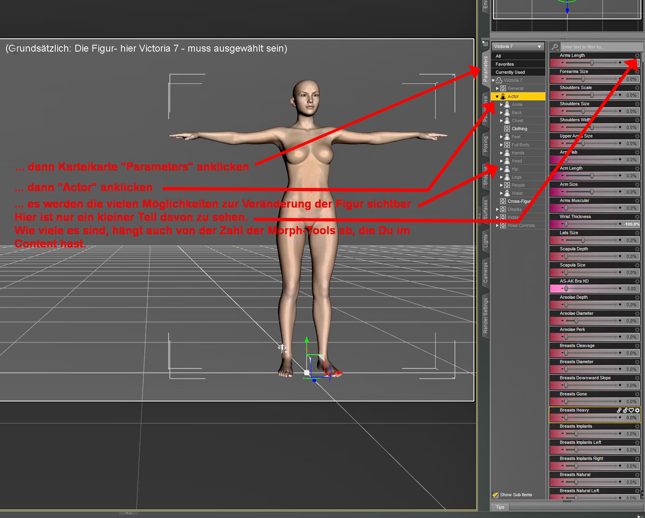The image size is (645, 518).
Task: Switch to the Parameters tab
Action: [x=486, y=69]
